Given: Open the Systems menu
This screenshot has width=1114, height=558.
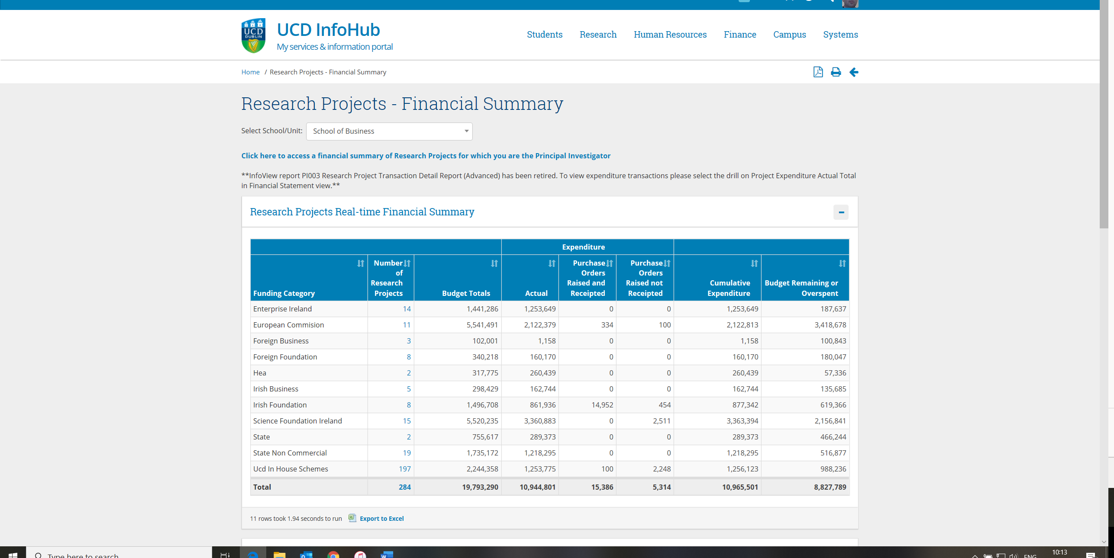Looking at the screenshot, I should [x=840, y=35].
